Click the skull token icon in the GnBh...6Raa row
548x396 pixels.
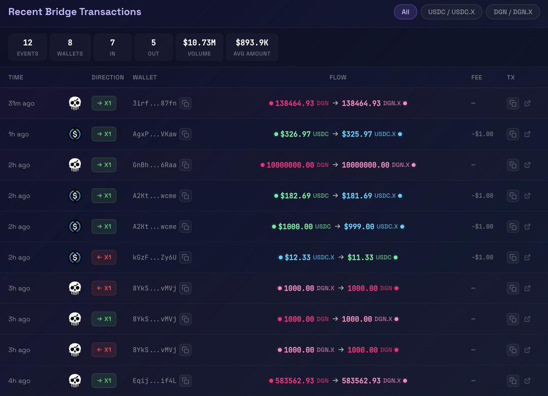coord(75,165)
